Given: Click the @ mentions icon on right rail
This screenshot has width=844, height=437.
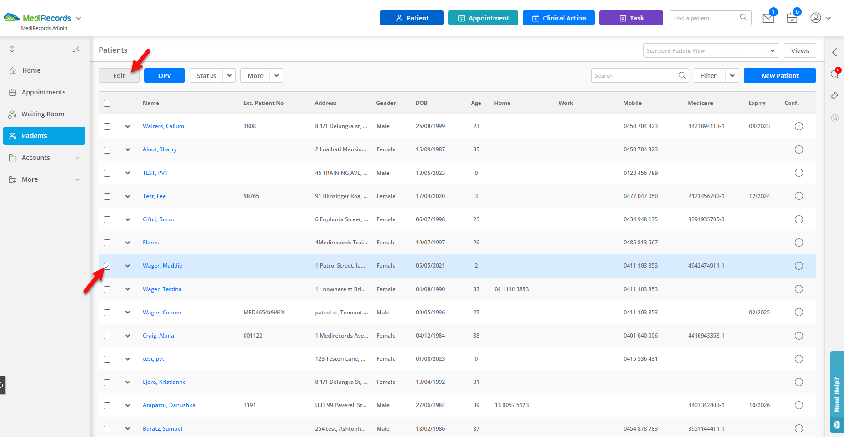Looking at the screenshot, I should point(834,118).
